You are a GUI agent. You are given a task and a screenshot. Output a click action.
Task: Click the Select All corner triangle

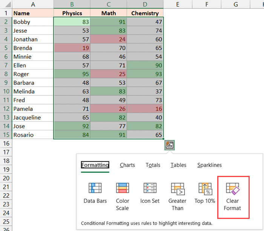8,5
